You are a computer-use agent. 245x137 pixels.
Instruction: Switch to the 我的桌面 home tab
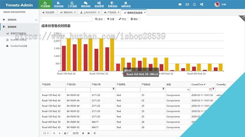(x=48, y=12)
